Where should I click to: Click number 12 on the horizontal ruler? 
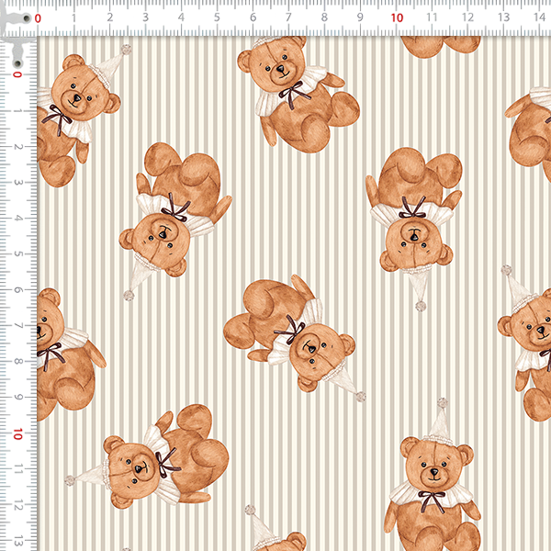pos(468,17)
